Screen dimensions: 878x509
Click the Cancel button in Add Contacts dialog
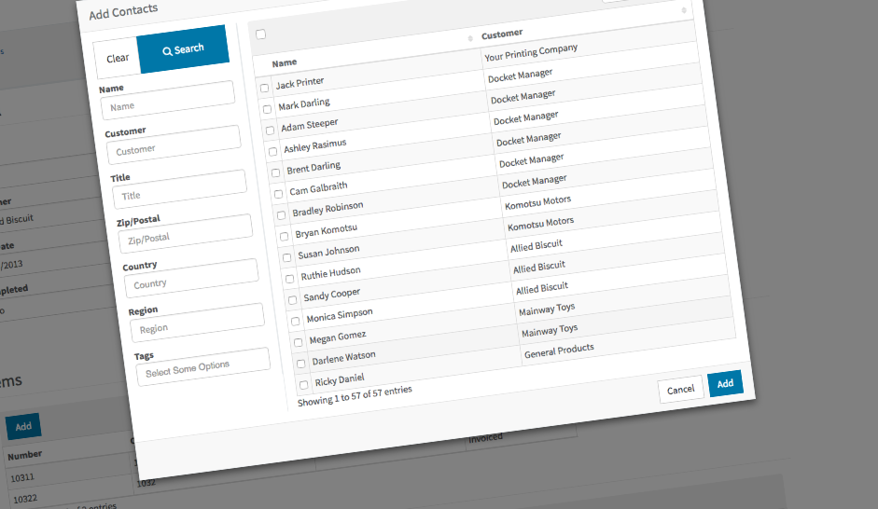pos(680,390)
